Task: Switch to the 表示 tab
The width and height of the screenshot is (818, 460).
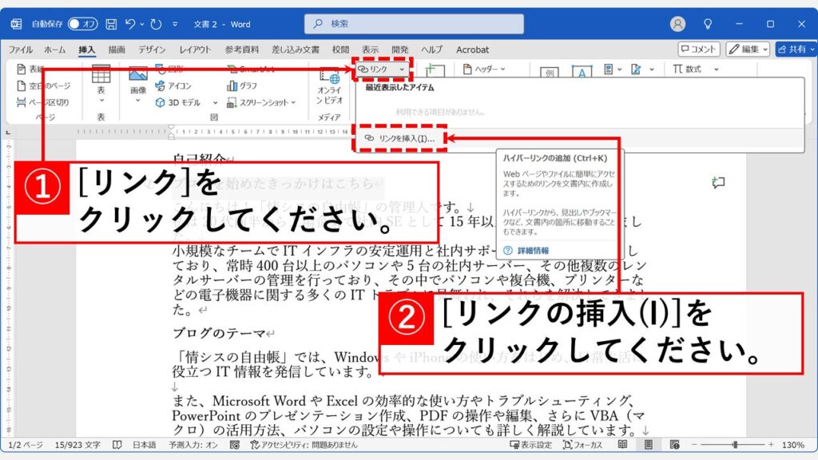Action: click(x=371, y=50)
